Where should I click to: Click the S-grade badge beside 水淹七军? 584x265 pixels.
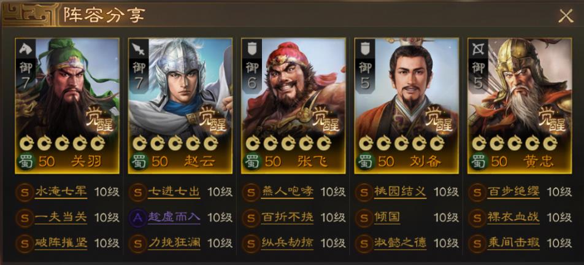[25, 193]
